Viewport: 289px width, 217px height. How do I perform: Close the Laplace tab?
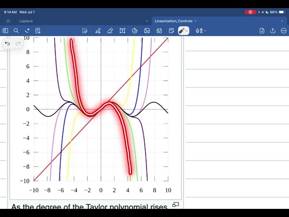coord(147,21)
